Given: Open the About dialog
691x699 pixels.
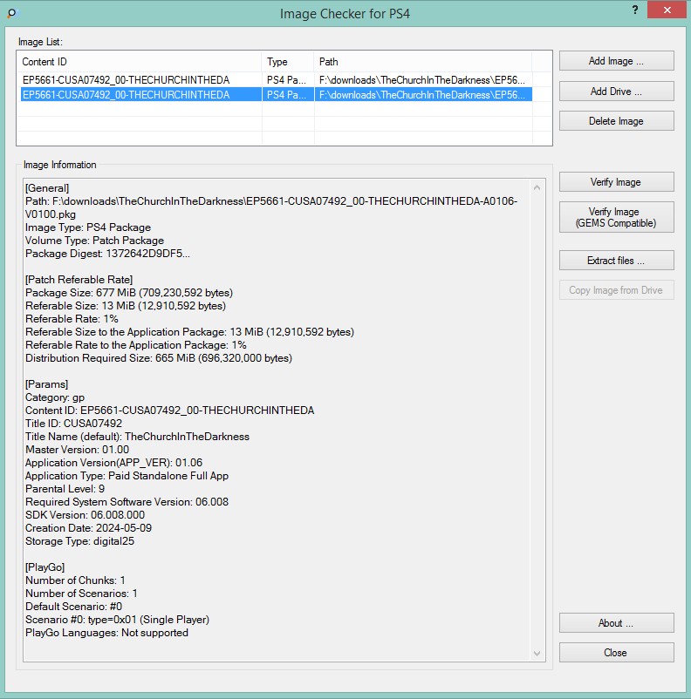Looking at the screenshot, I should point(617,623).
